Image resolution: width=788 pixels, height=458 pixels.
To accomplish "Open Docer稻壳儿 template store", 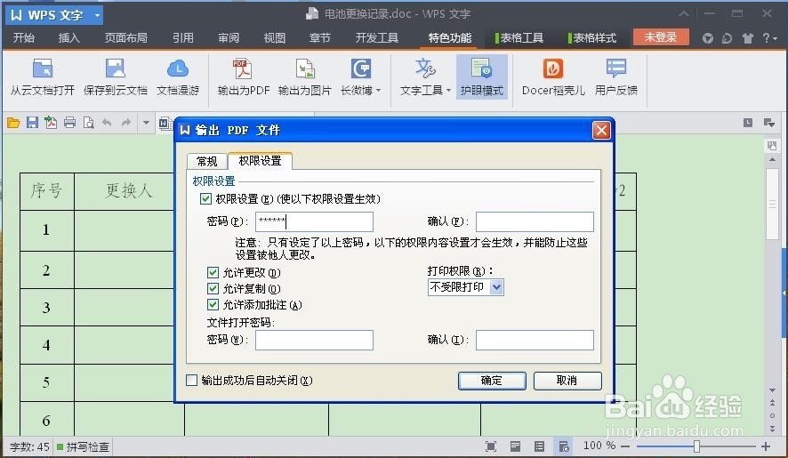I will point(553,76).
